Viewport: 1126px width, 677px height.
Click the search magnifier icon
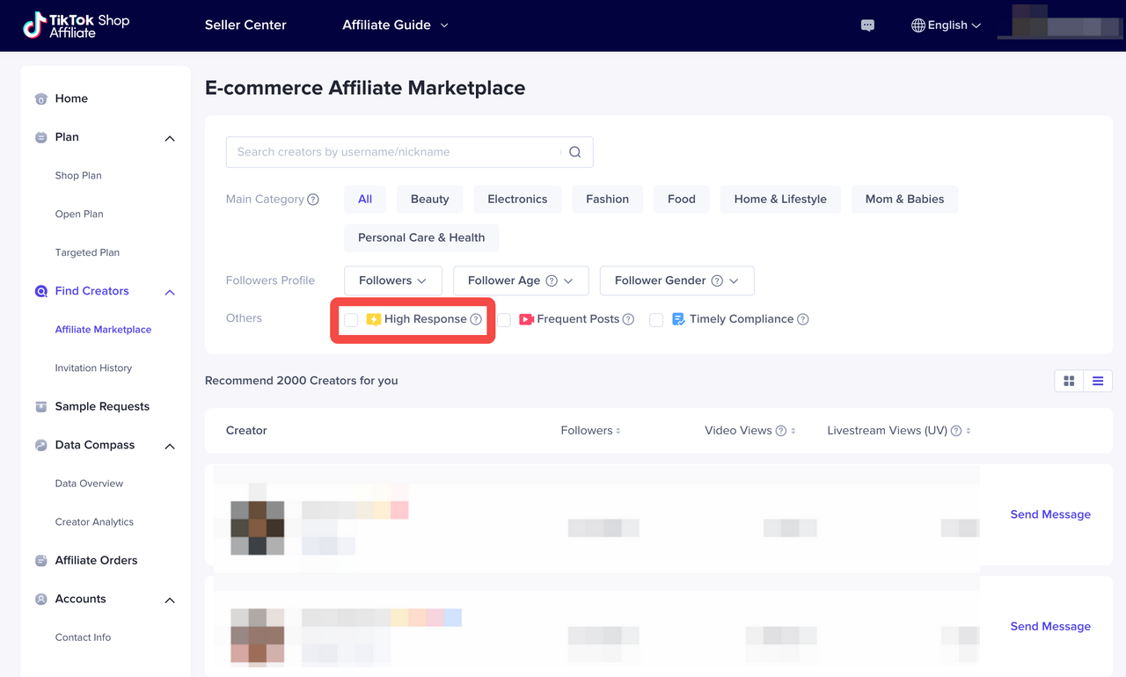(574, 152)
